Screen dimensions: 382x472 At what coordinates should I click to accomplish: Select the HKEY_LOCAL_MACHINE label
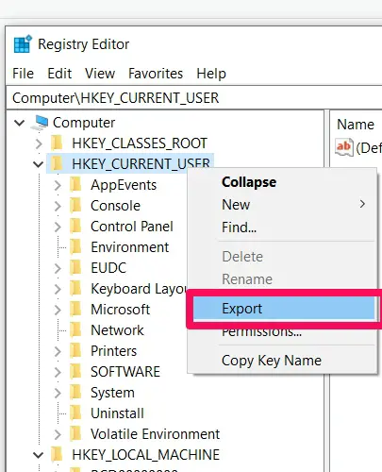pyautogui.click(x=146, y=455)
